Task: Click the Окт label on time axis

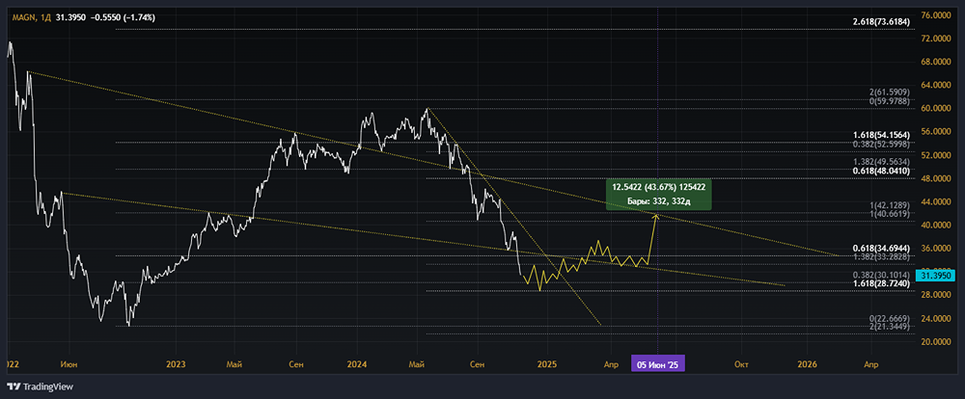Action: tap(740, 364)
